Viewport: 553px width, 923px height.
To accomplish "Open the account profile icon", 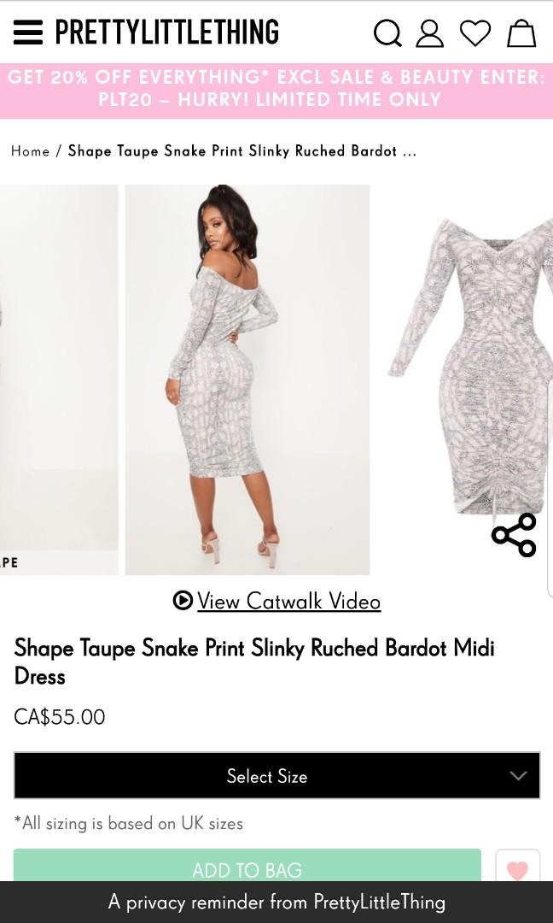I will (429, 33).
